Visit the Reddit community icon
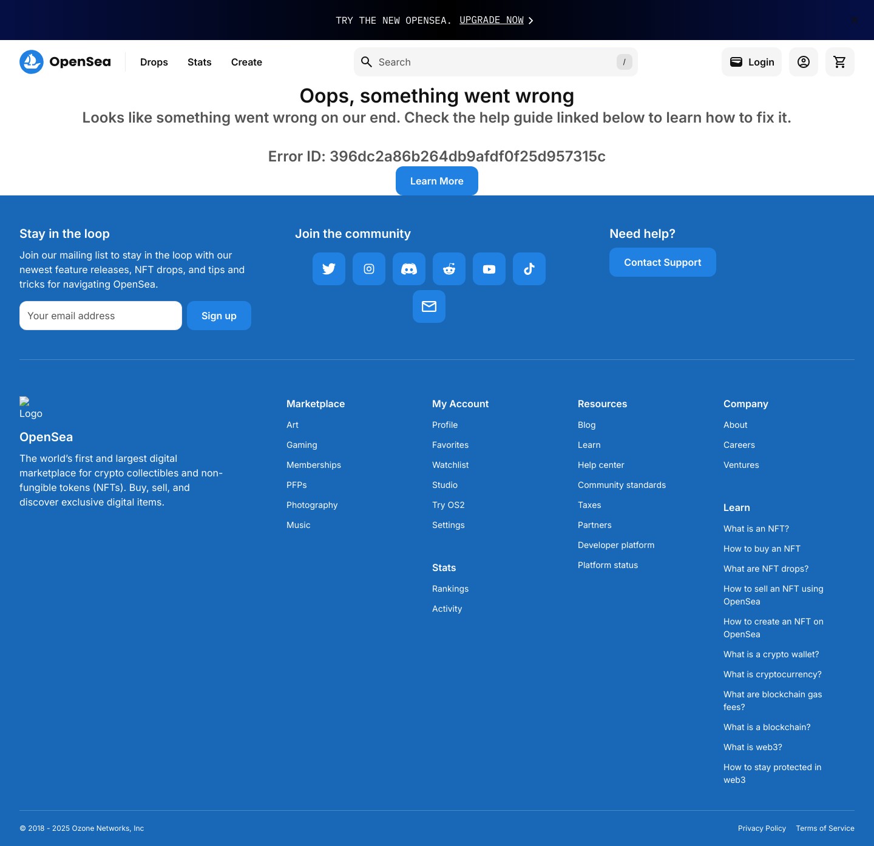This screenshot has height=846, width=874. tap(449, 269)
